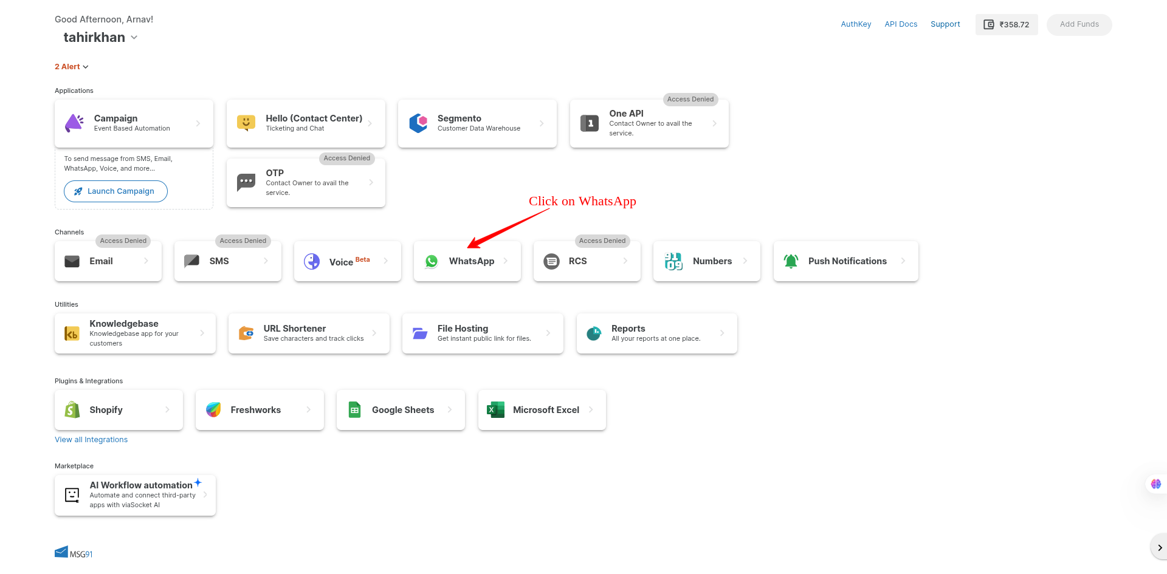Open the URL Shortener title
Viewport: 1167px width, 574px height.
tap(295, 329)
